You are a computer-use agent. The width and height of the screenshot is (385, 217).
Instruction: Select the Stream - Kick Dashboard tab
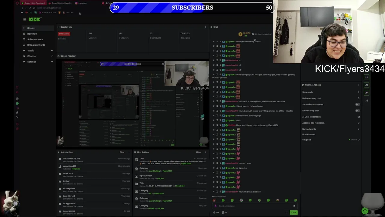34,3
